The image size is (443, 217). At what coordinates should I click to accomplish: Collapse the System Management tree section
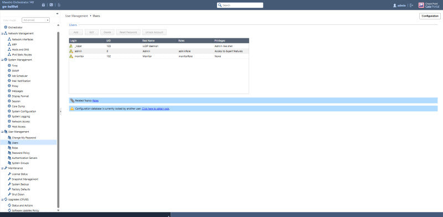2,60
